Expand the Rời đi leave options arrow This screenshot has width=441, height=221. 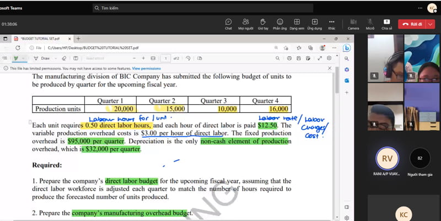click(x=431, y=24)
